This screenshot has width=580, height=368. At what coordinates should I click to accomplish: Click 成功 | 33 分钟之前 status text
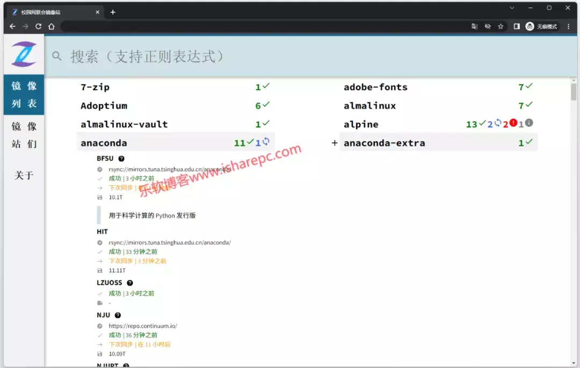133,252
